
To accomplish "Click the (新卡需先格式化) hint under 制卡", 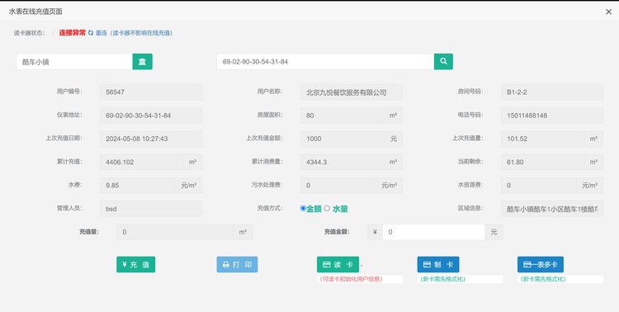I will (x=443, y=279).
